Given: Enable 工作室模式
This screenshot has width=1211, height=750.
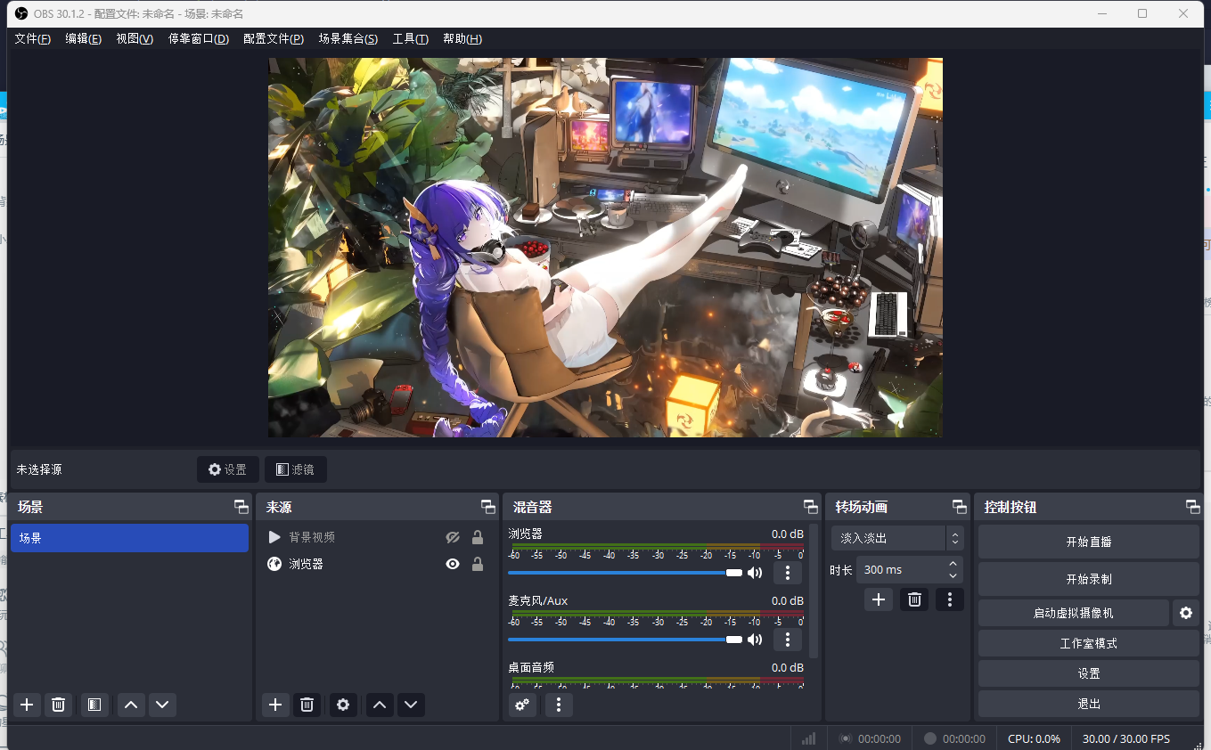Looking at the screenshot, I should [x=1089, y=643].
